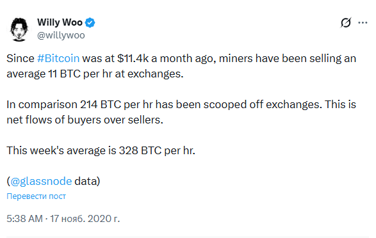Click the blue verified badge

click(90, 23)
